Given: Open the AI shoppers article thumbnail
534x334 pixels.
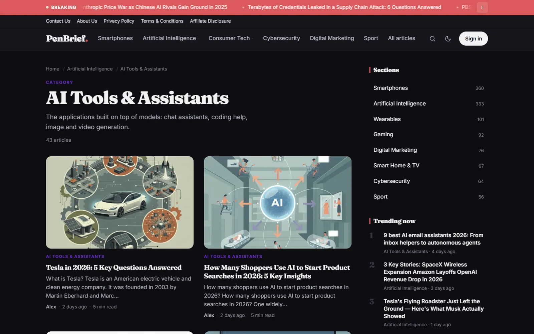Looking at the screenshot, I should (278, 202).
